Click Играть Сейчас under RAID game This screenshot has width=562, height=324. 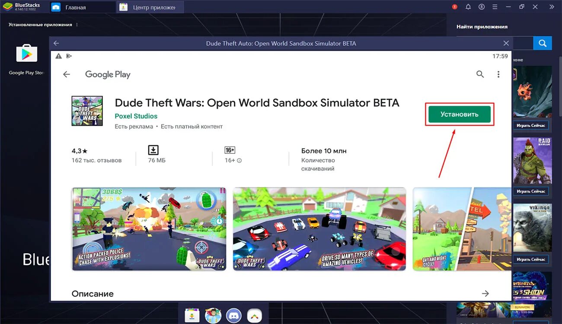pos(531,191)
